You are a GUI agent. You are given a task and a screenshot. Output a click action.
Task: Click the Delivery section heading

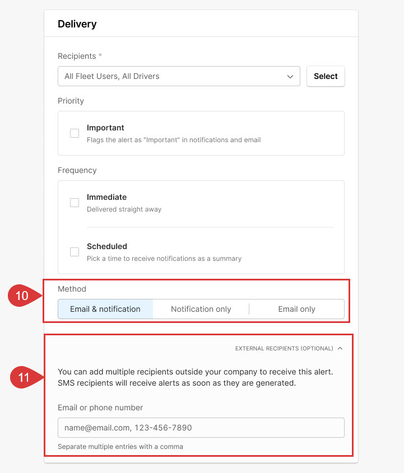pos(77,24)
